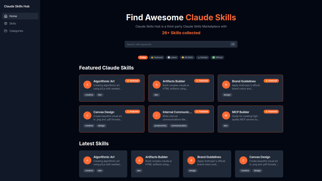Open Algorithmic Art title in Latest Skills
322x181 pixels.
click(x=104, y=157)
